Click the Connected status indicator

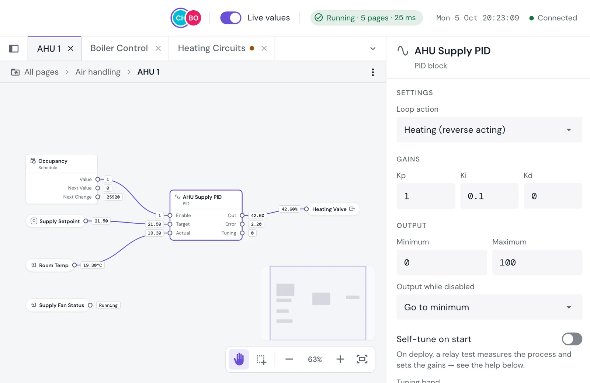point(553,18)
